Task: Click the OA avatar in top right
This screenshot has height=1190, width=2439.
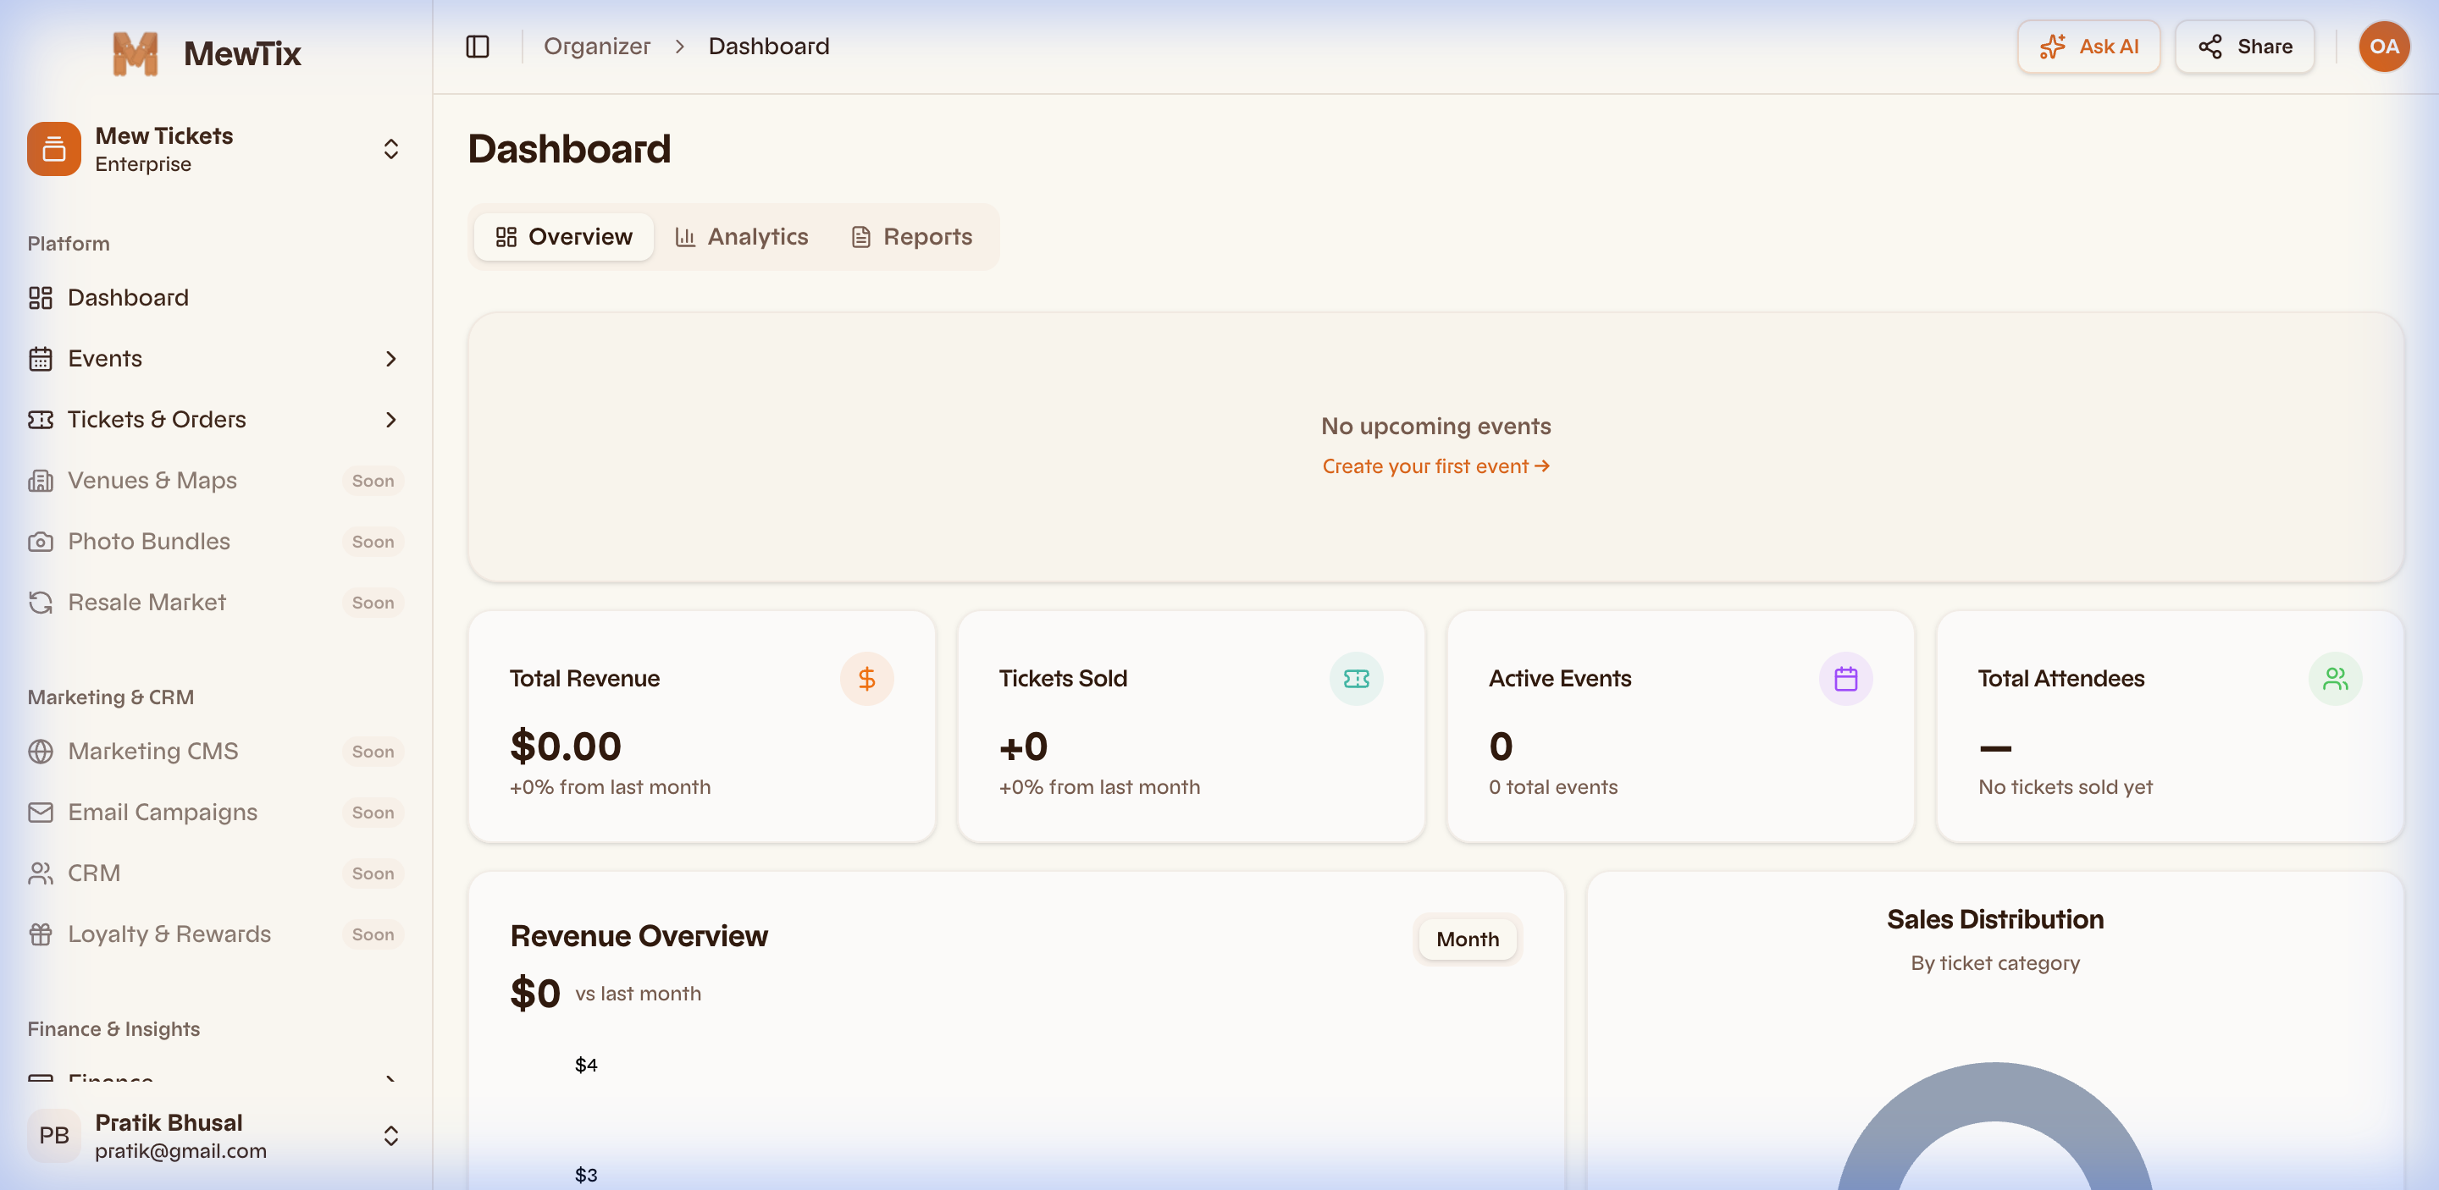Action: [2384, 46]
